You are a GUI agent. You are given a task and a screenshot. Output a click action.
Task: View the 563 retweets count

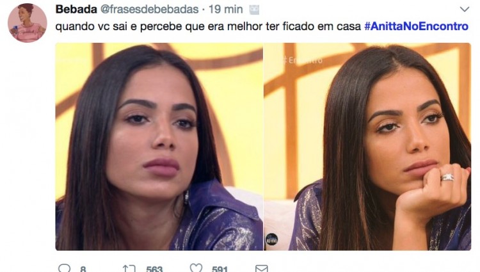[x=154, y=269]
